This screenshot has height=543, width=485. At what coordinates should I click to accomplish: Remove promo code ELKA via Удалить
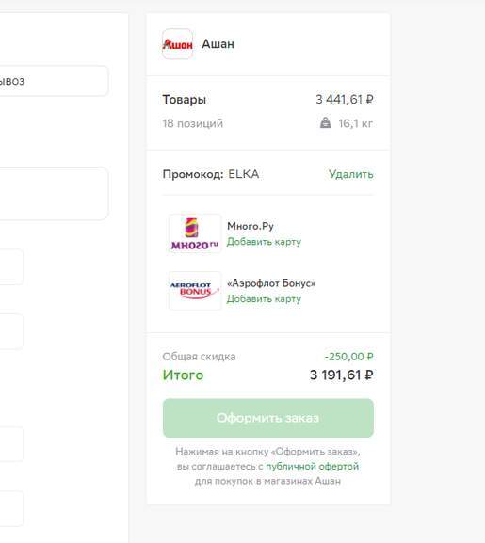tap(351, 174)
